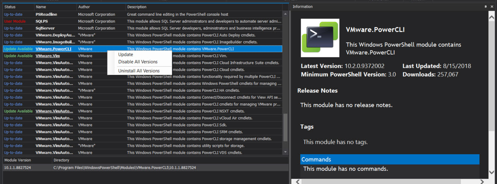The image size is (497, 184).
Task: Click the Information panel horizontal scrollbar thumb
Action: [x=381, y=181]
